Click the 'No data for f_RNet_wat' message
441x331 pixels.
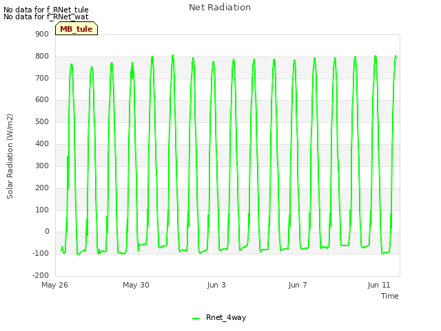pyautogui.click(x=46, y=17)
